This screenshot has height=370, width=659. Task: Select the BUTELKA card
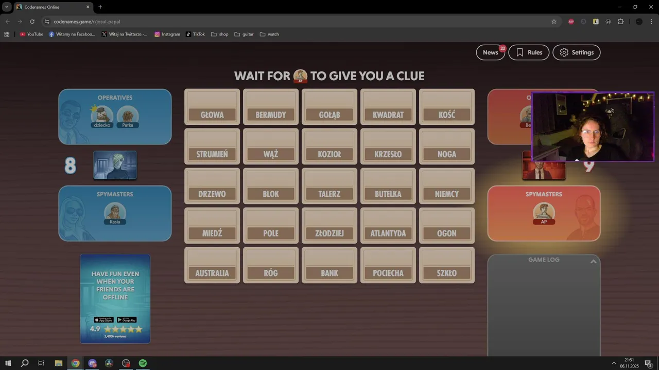388,186
